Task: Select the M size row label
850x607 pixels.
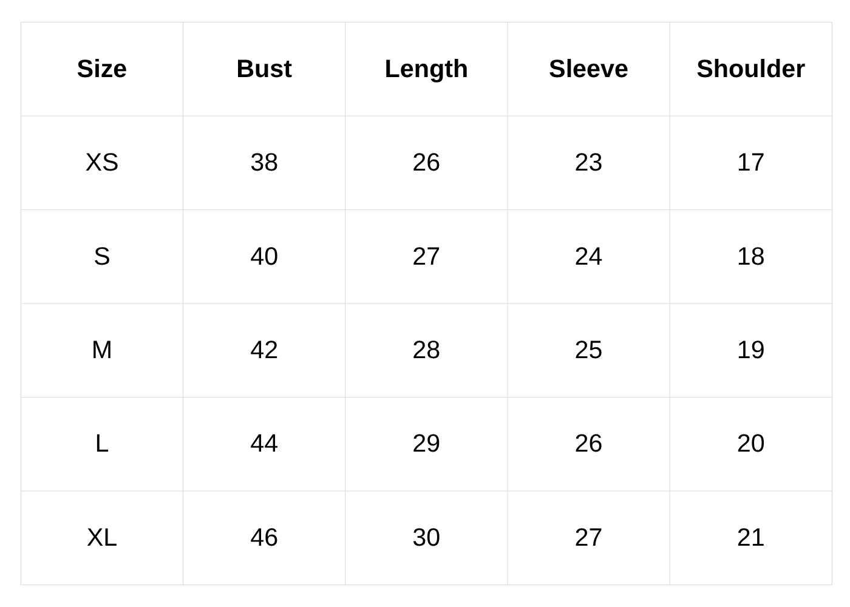Action: click(x=102, y=350)
